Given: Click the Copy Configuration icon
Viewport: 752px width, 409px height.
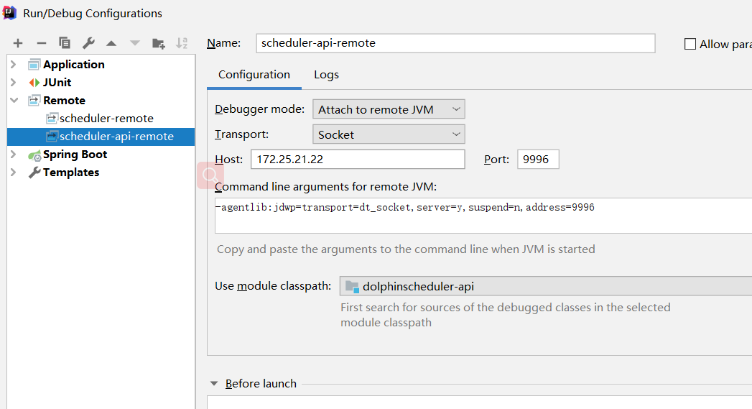Looking at the screenshot, I should tap(65, 43).
